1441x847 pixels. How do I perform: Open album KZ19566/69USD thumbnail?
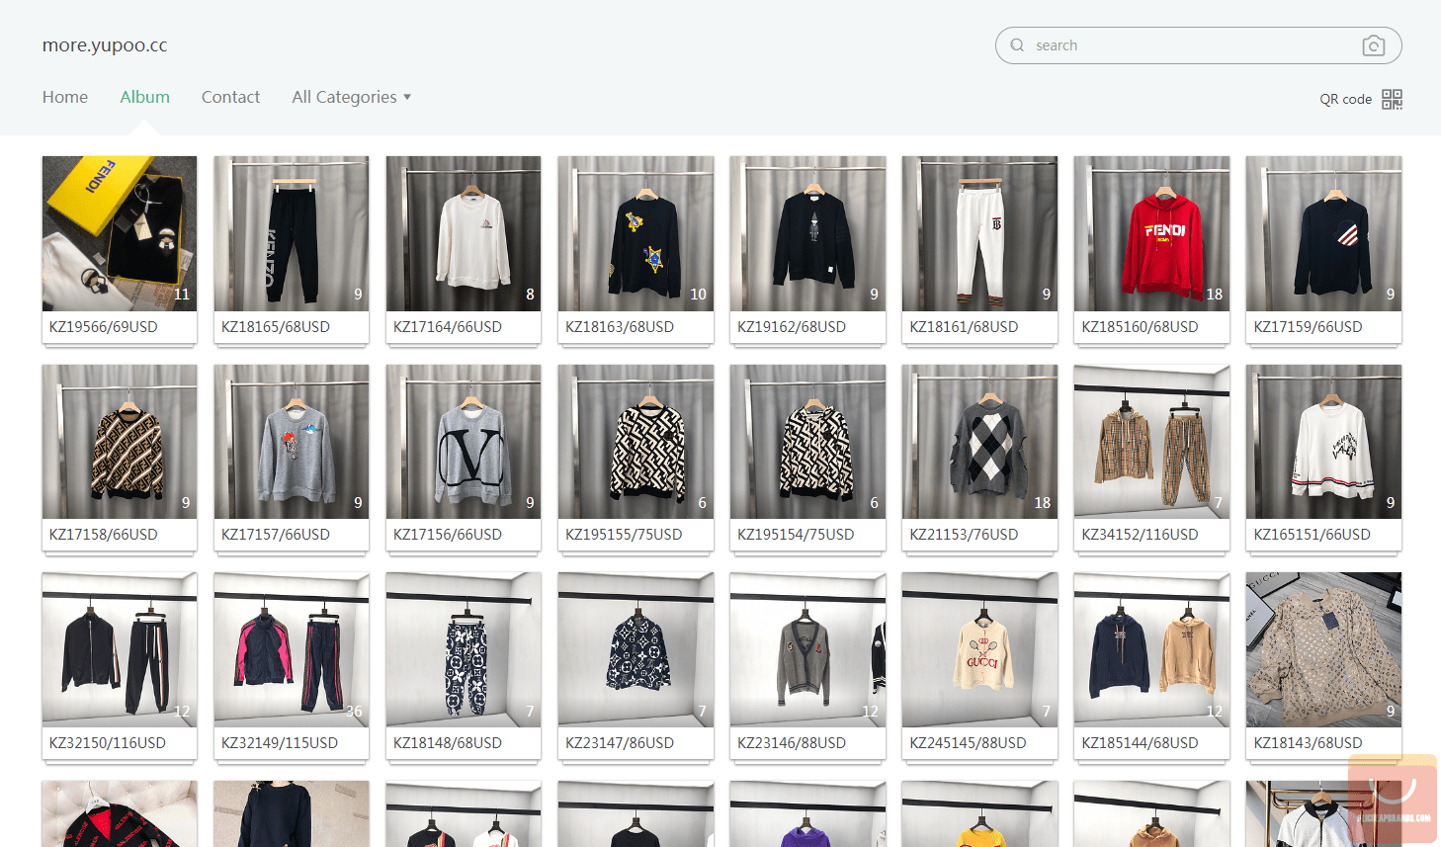(120, 233)
